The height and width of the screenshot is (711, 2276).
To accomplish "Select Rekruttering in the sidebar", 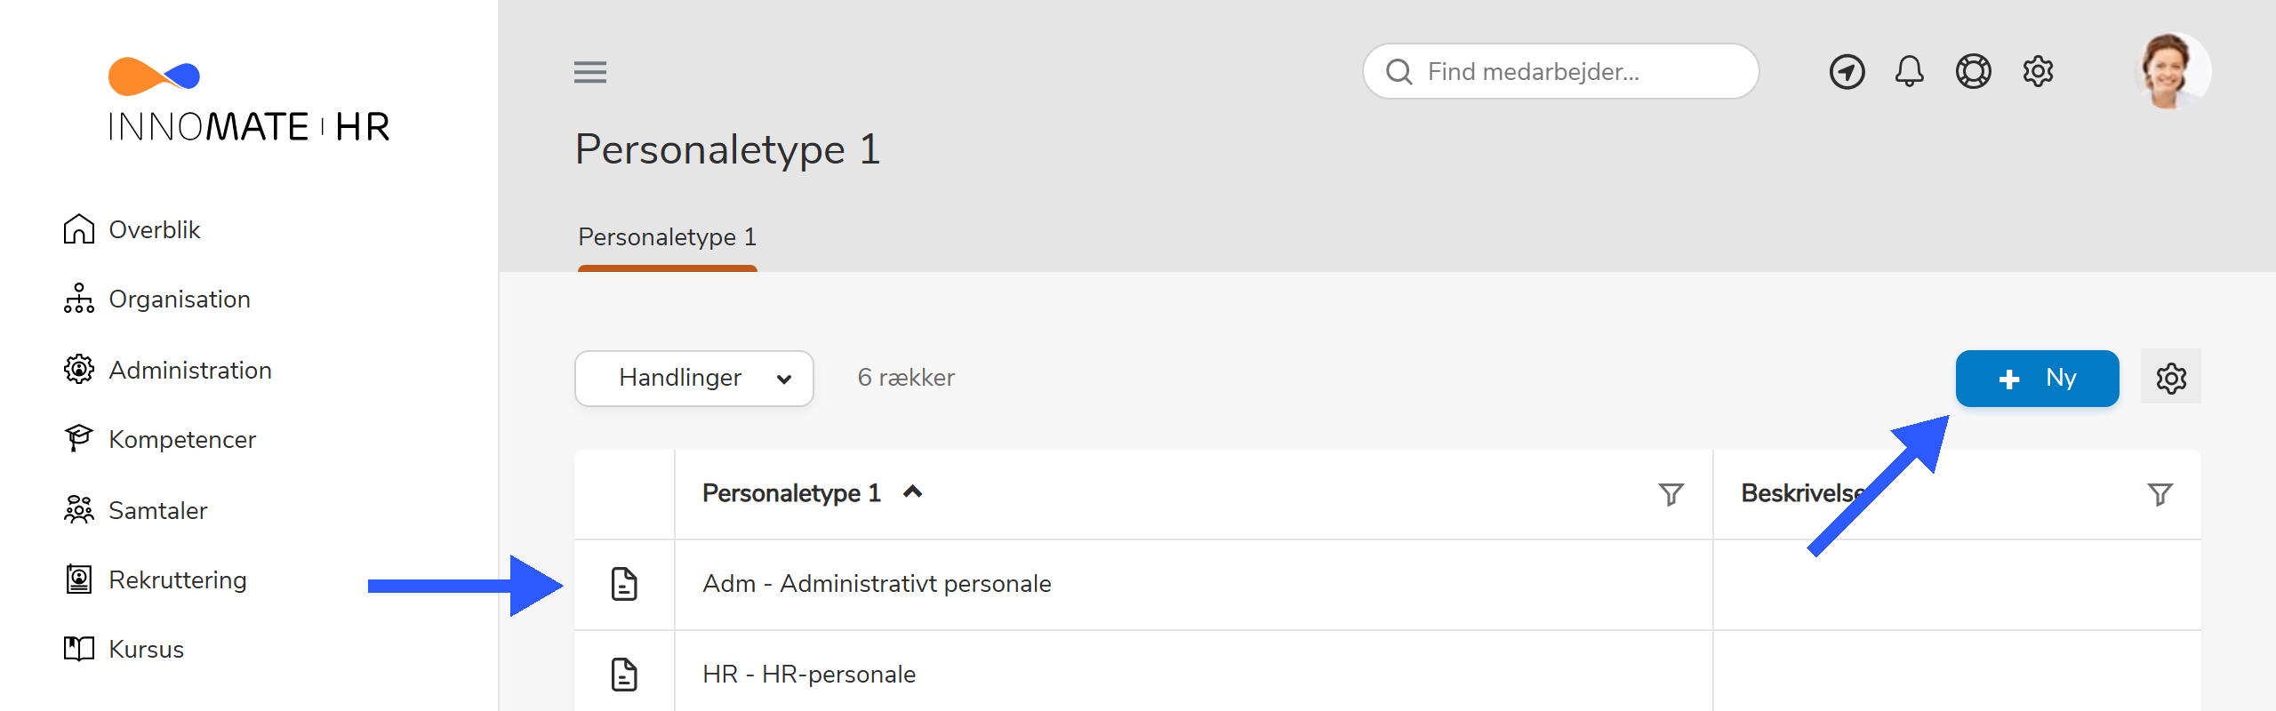I will pos(177,579).
